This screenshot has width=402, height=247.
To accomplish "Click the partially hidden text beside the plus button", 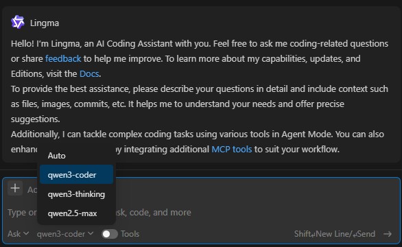I will pyautogui.click(x=32, y=190).
